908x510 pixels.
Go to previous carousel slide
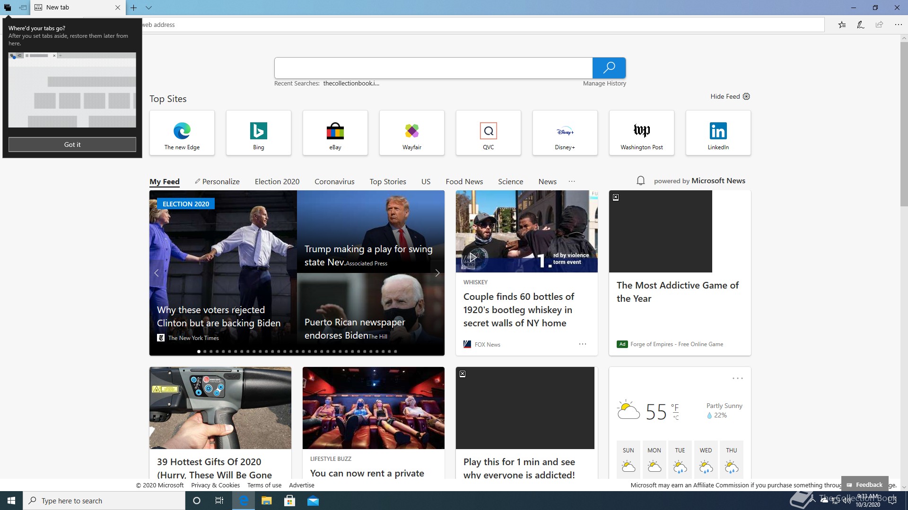[x=157, y=273]
